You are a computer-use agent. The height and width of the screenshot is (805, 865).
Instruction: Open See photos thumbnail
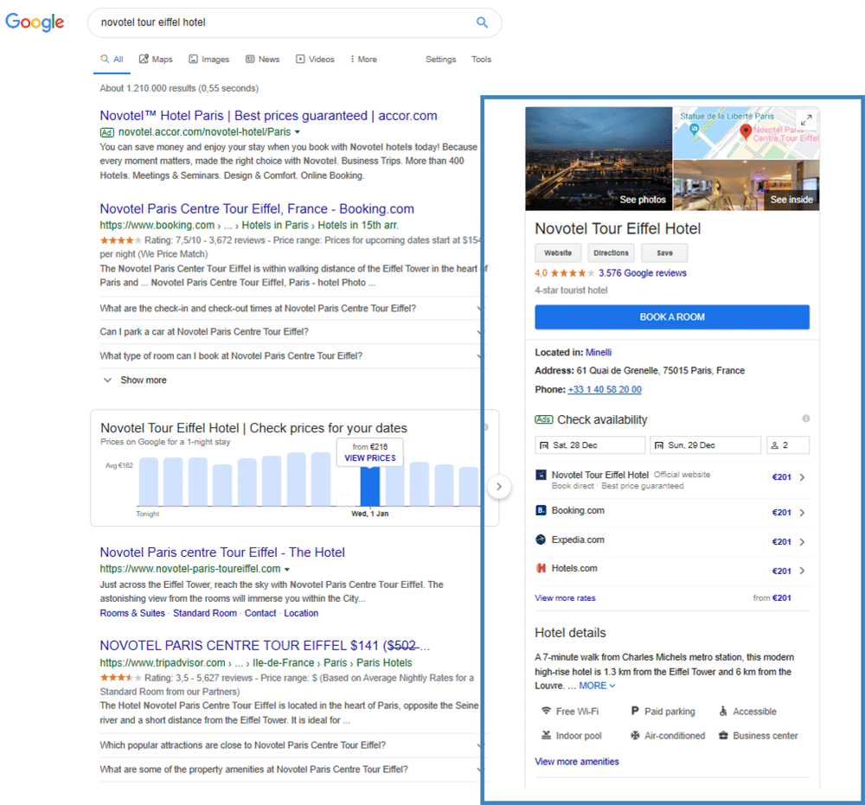tap(599, 159)
